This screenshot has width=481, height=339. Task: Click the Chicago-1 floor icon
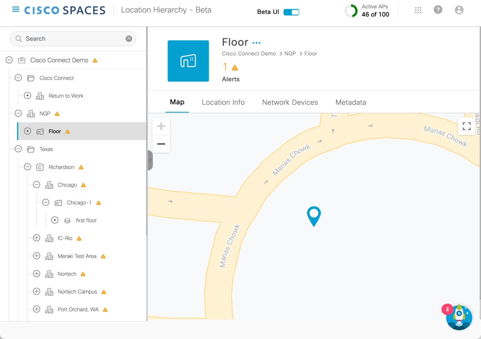(58, 203)
